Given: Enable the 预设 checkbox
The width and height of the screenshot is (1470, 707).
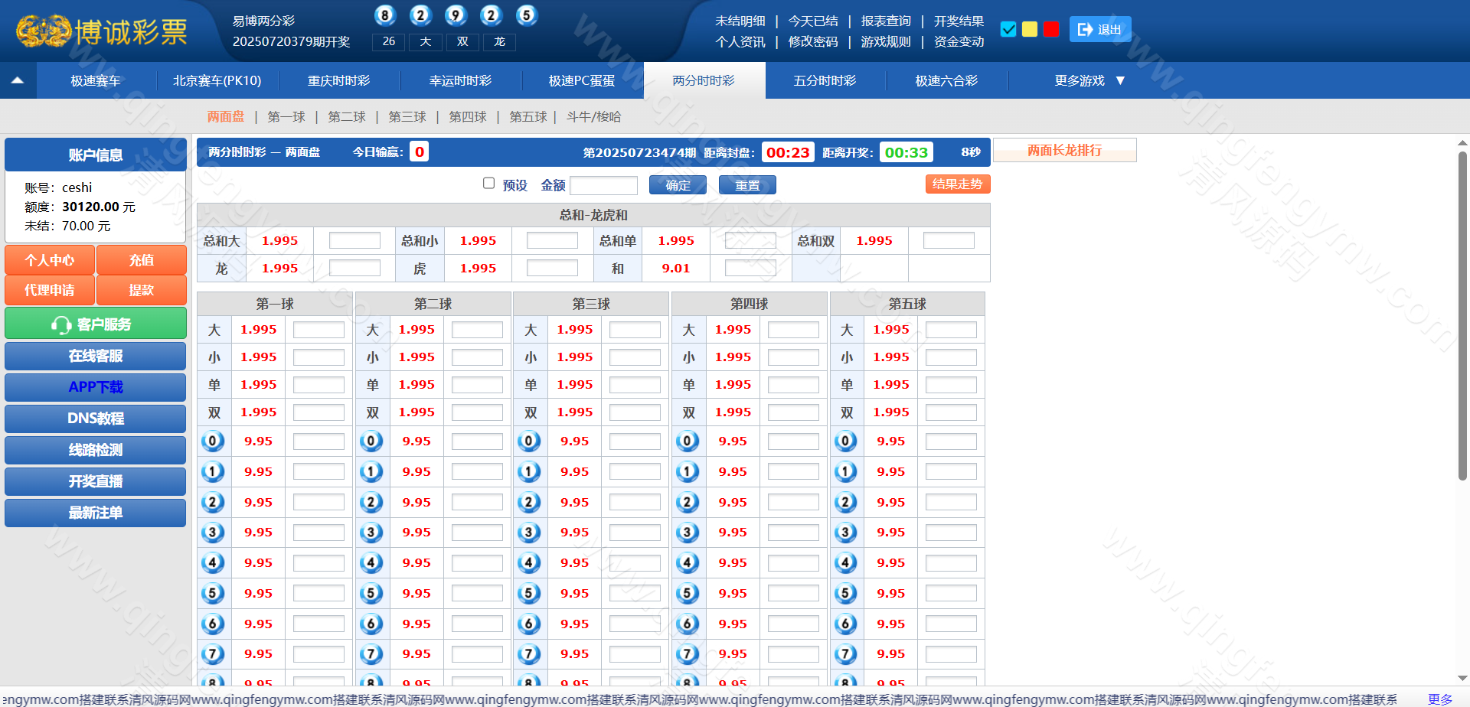Looking at the screenshot, I should 488,184.
